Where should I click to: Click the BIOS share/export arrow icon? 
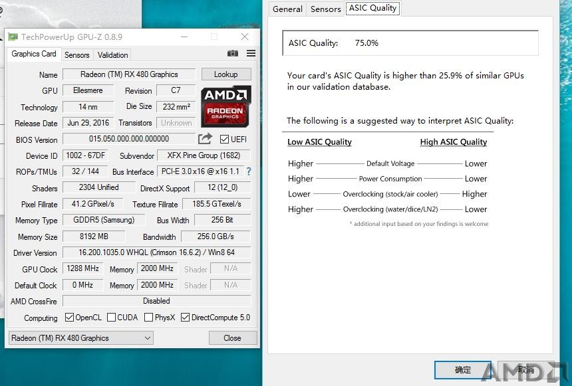pos(205,139)
